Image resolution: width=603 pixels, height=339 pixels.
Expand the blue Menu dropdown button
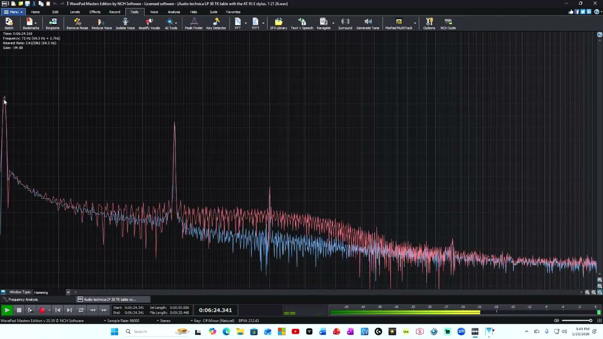13,12
